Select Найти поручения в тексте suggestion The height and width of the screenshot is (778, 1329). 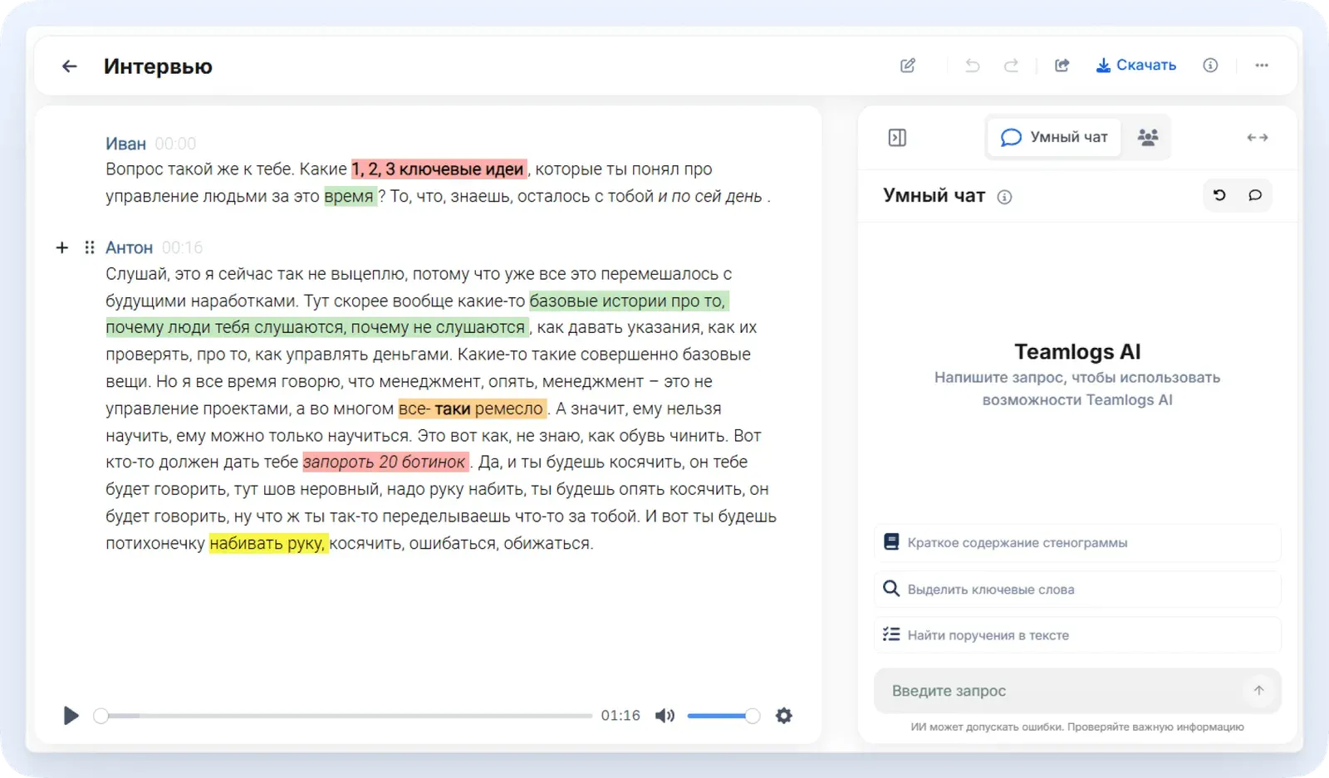1077,635
